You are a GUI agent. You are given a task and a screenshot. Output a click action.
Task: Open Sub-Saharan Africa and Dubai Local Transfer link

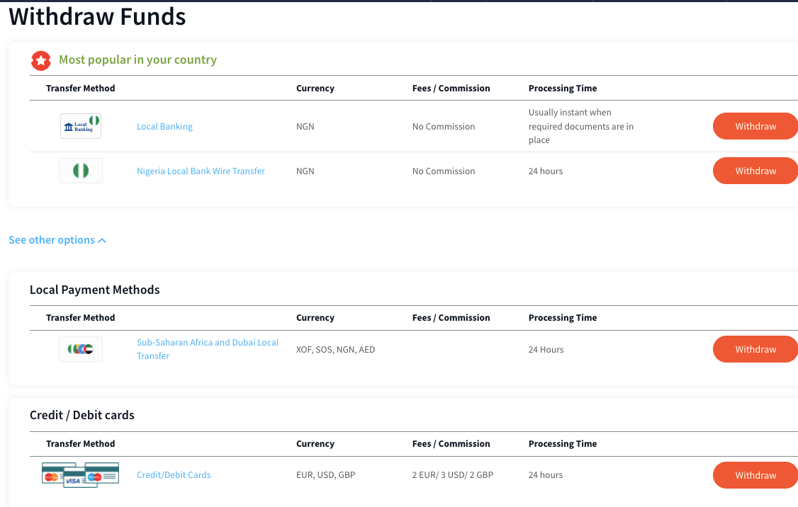(x=208, y=349)
